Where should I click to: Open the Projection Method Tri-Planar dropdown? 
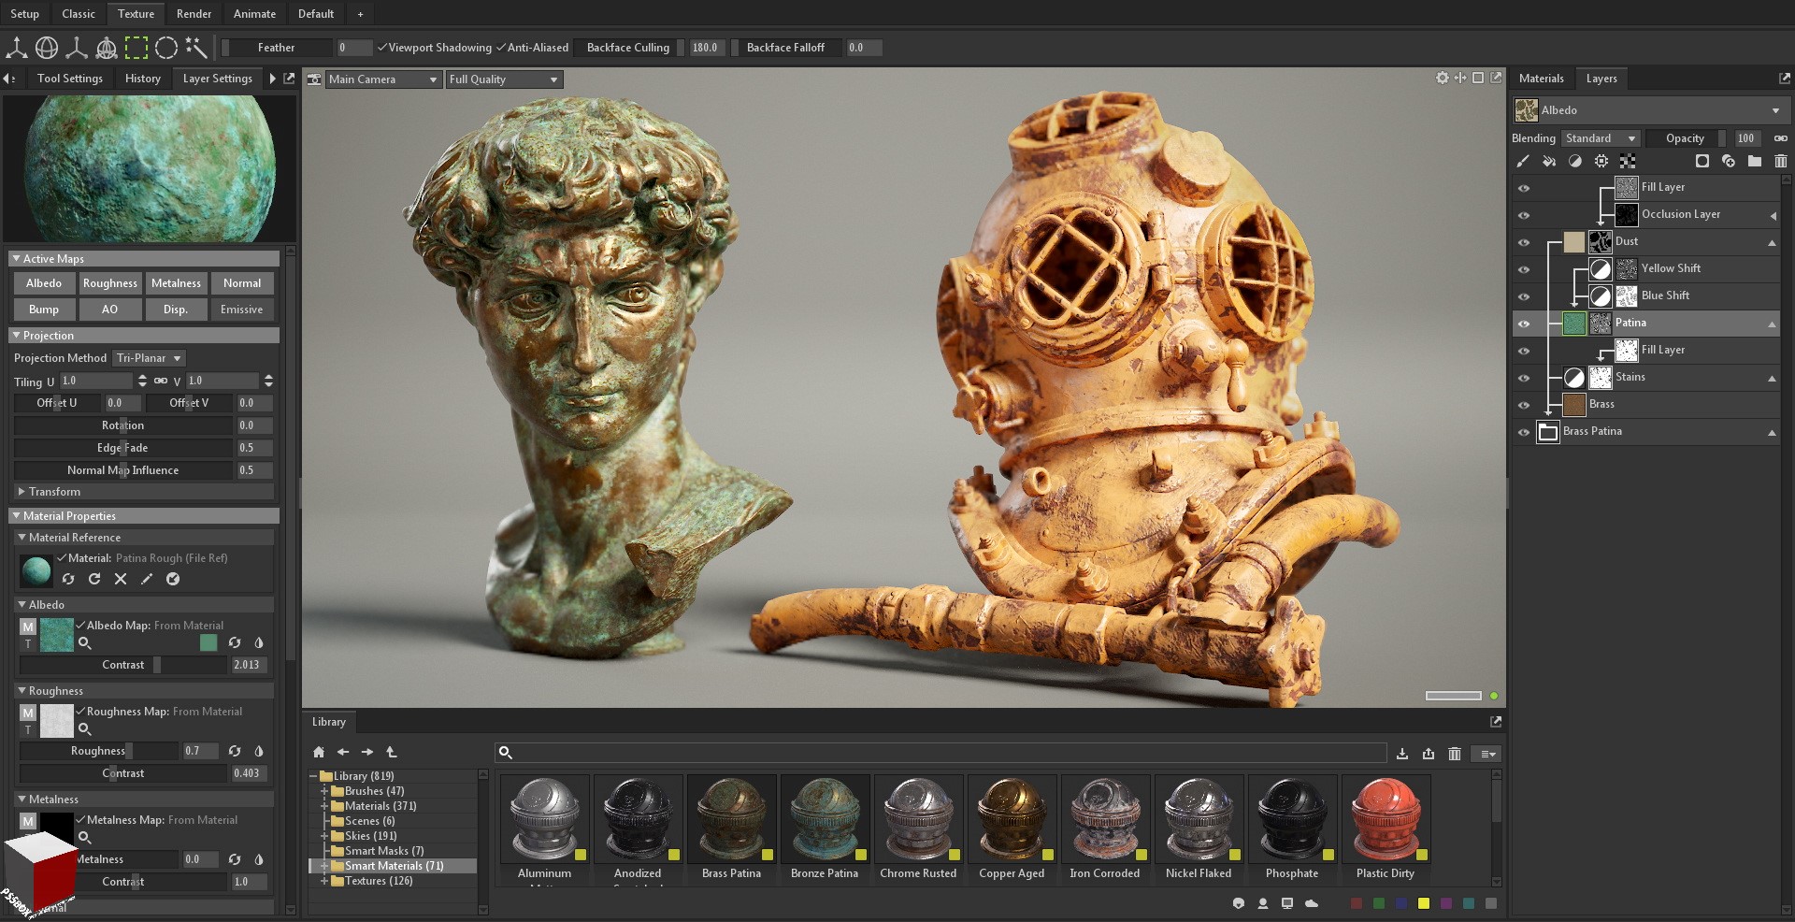(x=149, y=358)
